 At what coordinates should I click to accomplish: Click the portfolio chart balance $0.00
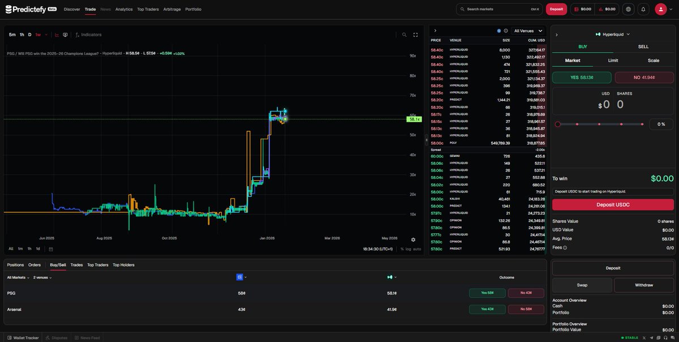point(606,9)
